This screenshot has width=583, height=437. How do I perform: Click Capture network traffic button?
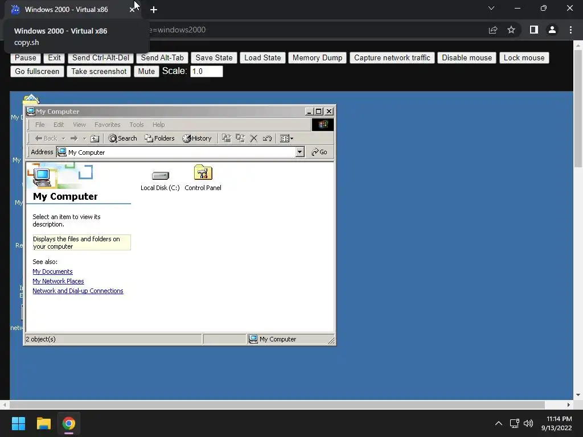pyautogui.click(x=392, y=58)
